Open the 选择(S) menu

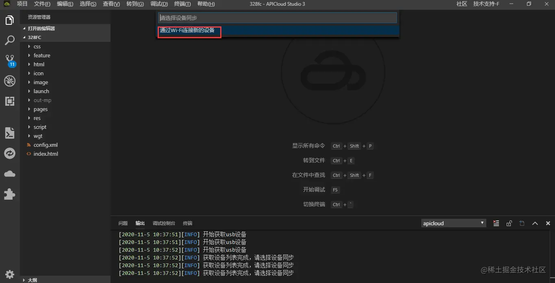tap(88, 4)
